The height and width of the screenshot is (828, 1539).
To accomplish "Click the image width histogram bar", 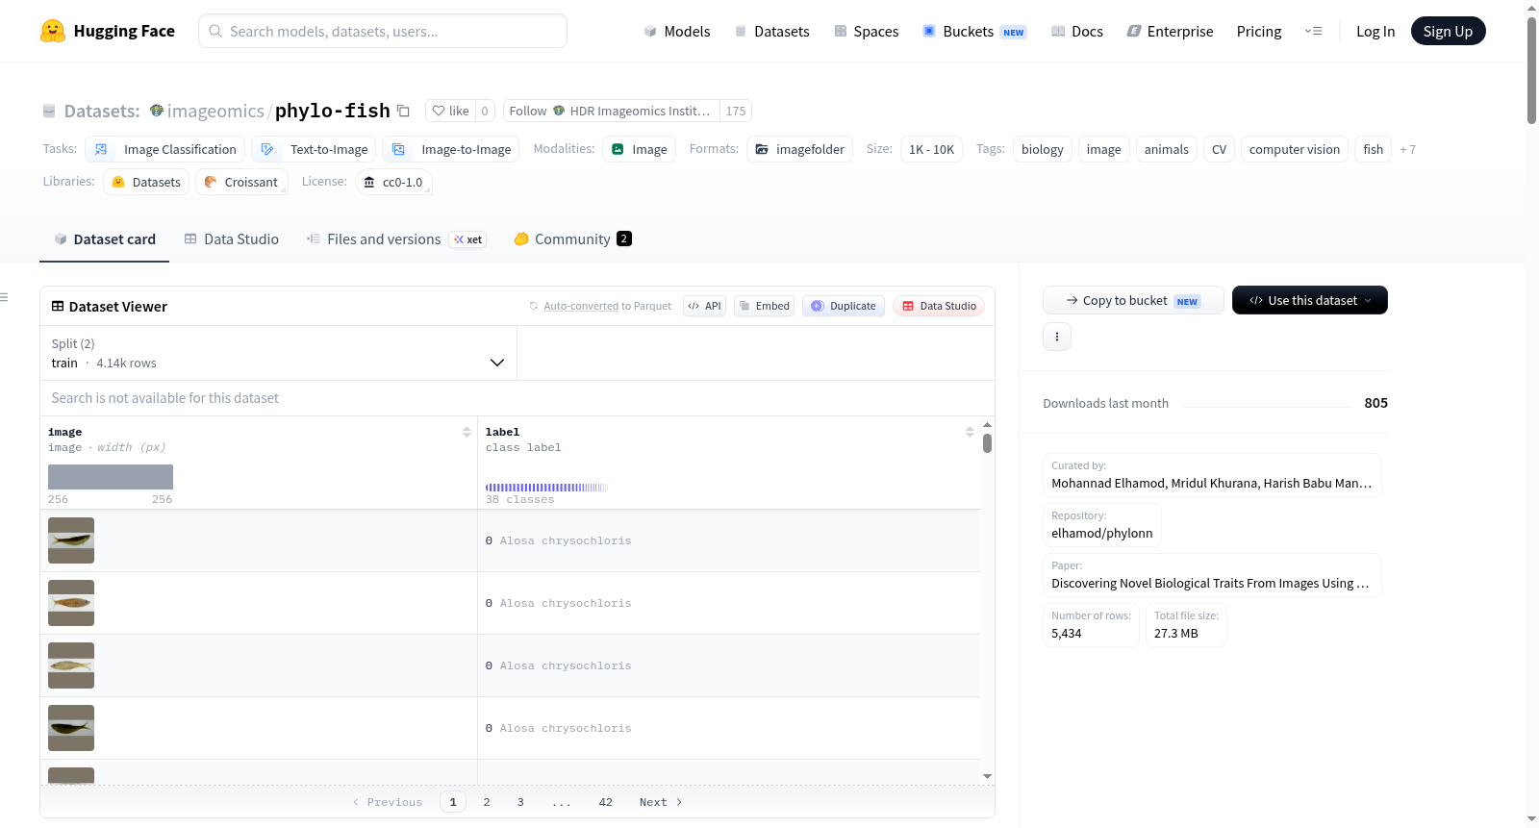I will point(111,477).
